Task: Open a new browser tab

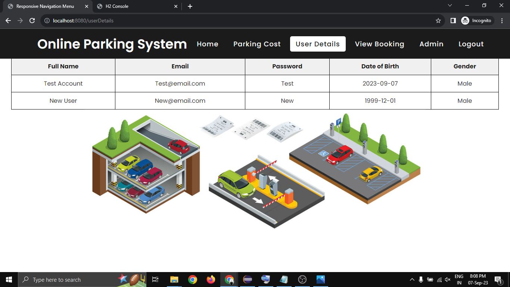Action: 190,6
